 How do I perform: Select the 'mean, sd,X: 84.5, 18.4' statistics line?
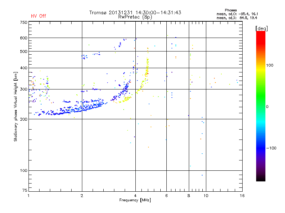pyautogui.click(x=237, y=18)
